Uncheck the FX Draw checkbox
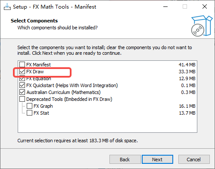The width and height of the screenshot is (215, 169). click(22, 72)
